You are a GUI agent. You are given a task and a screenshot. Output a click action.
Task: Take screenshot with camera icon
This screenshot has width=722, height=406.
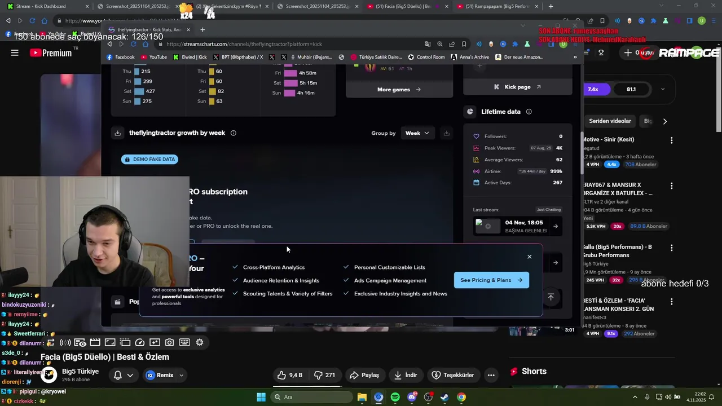coord(169,342)
